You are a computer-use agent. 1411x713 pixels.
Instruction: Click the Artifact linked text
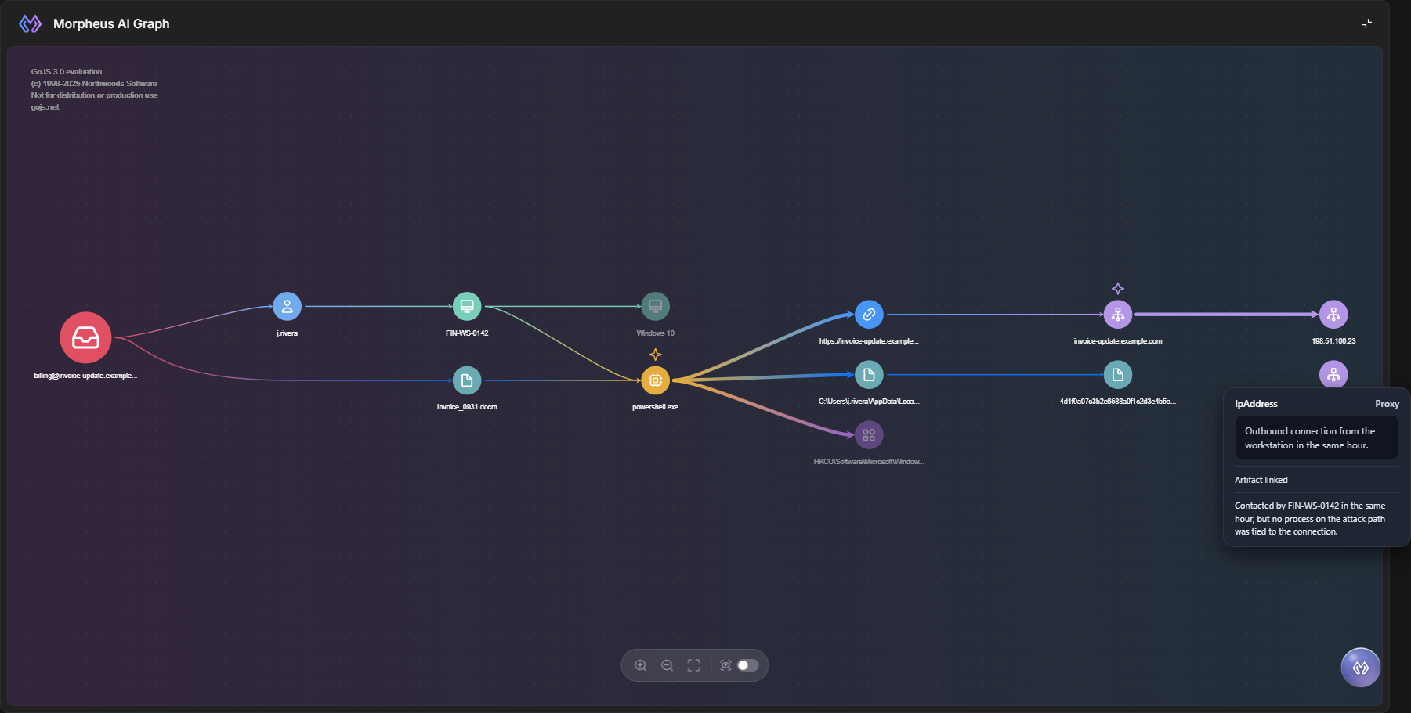(1261, 480)
